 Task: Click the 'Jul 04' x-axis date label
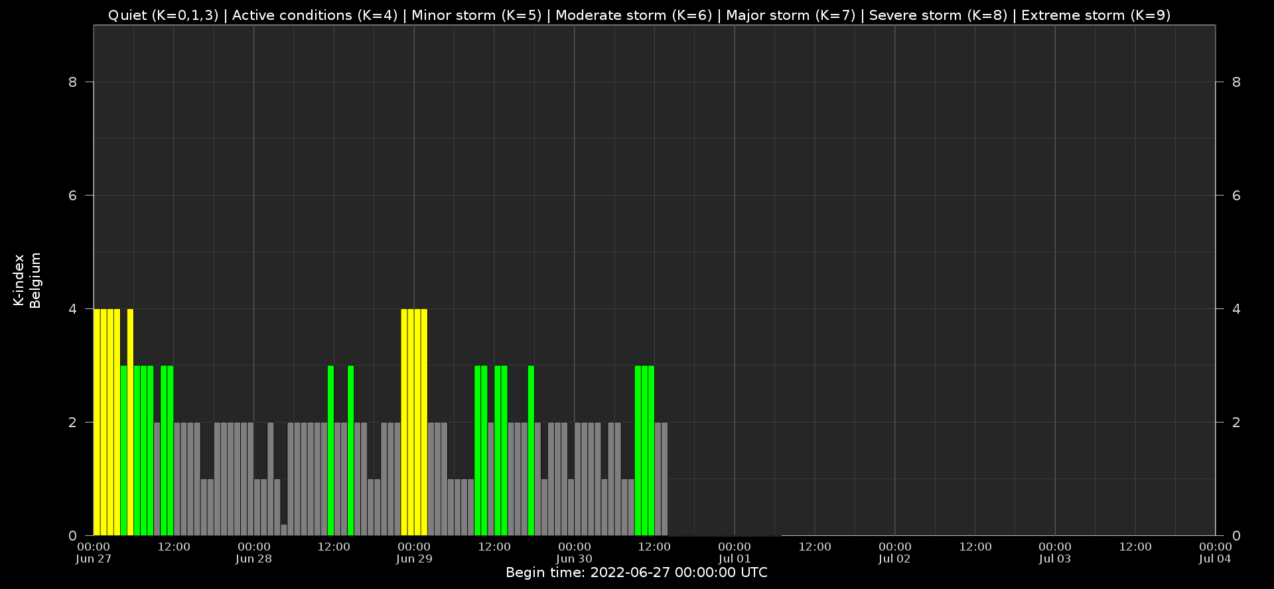[x=1215, y=558]
